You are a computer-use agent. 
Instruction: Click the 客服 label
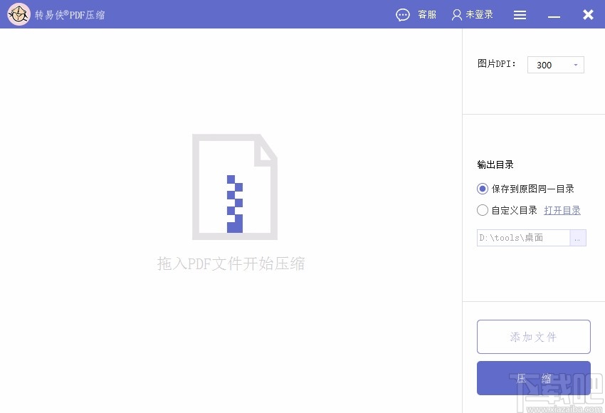point(427,15)
